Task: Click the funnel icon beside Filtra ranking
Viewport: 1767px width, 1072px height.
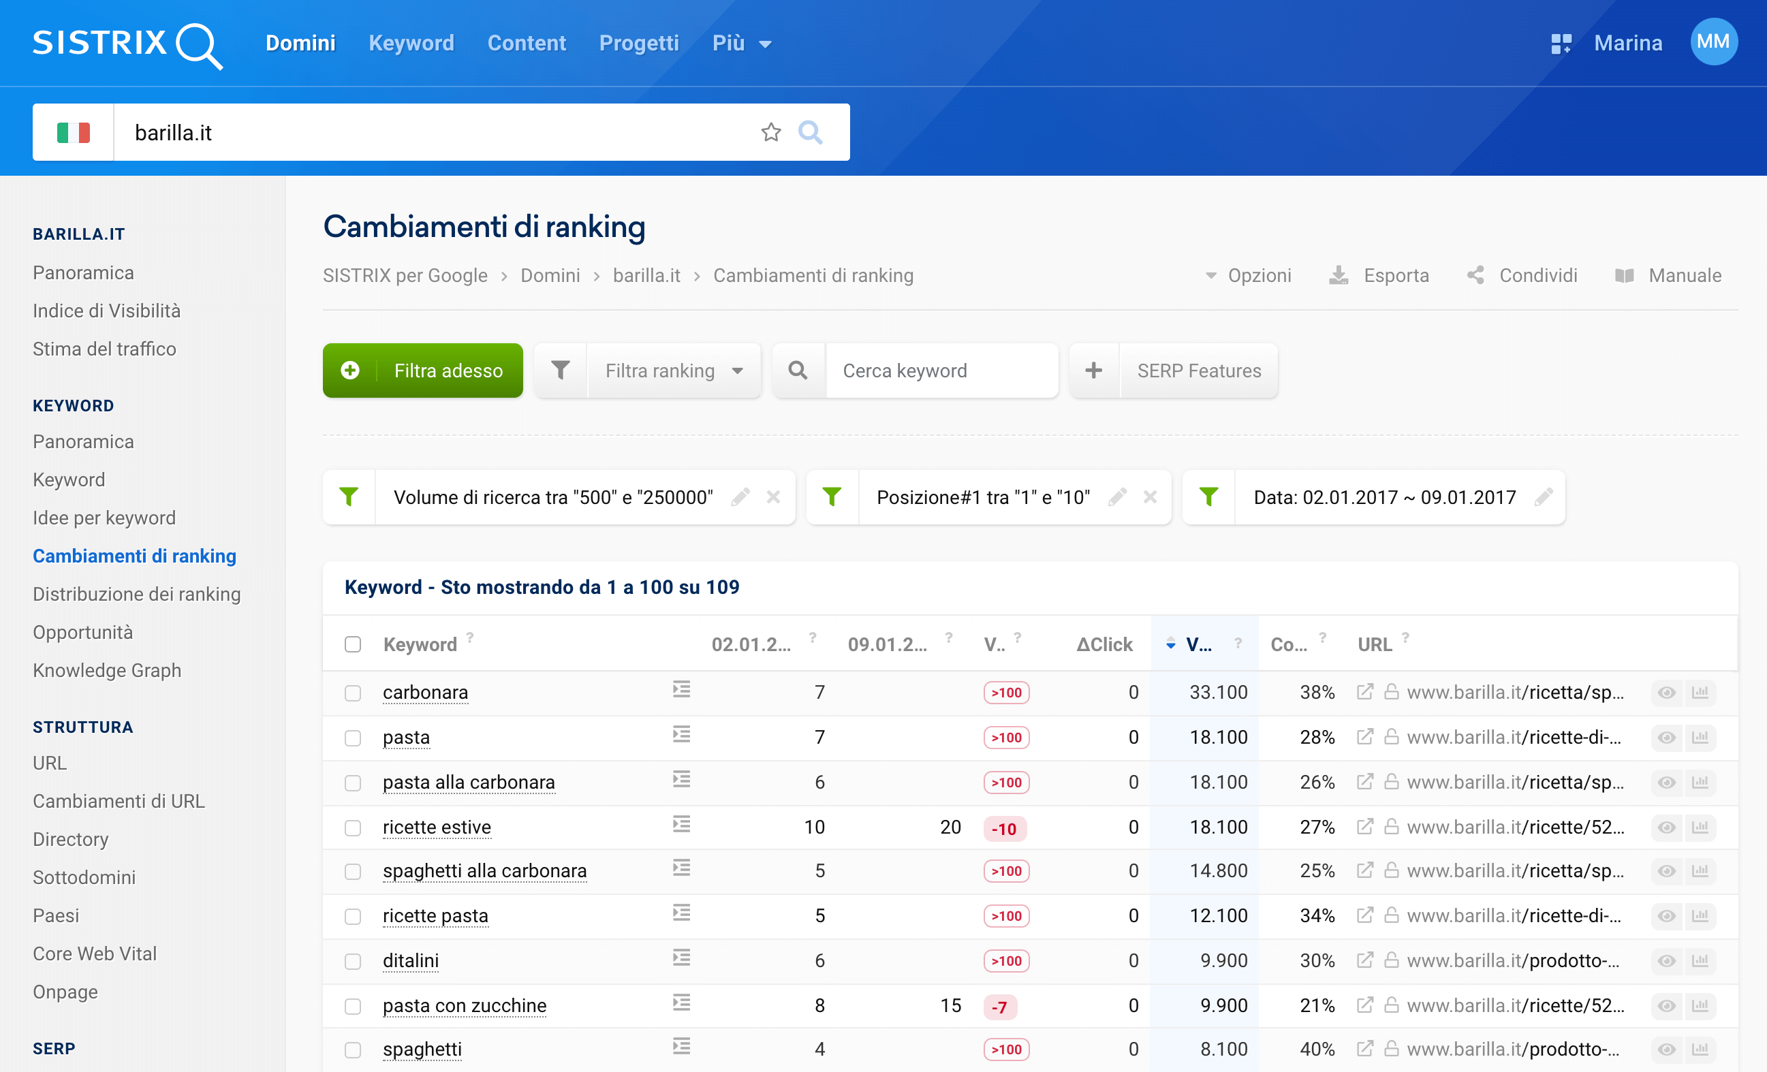Action: [561, 371]
